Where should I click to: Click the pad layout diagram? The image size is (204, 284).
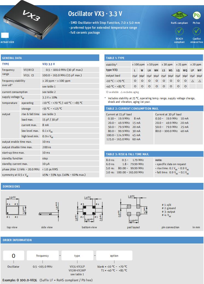133,210
